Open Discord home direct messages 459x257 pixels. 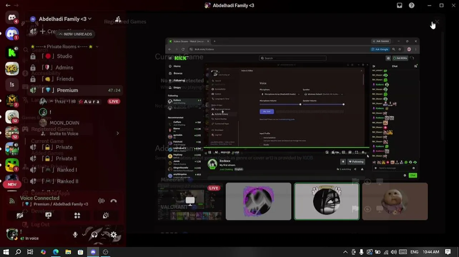pyautogui.click(x=12, y=17)
